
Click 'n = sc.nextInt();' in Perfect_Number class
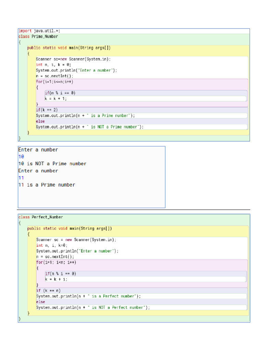coord(55,257)
